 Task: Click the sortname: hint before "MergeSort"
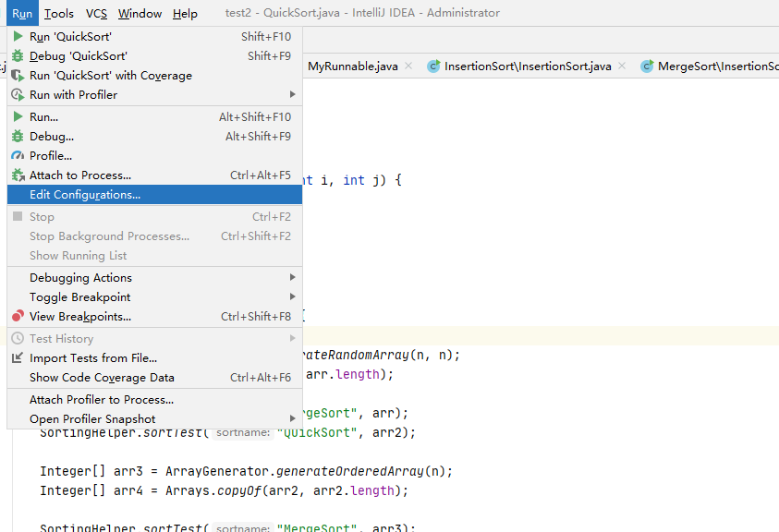(x=243, y=527)
